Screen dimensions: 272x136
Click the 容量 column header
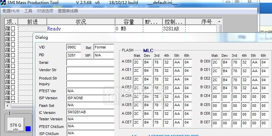pyautogui.click(x=129, y=22)
